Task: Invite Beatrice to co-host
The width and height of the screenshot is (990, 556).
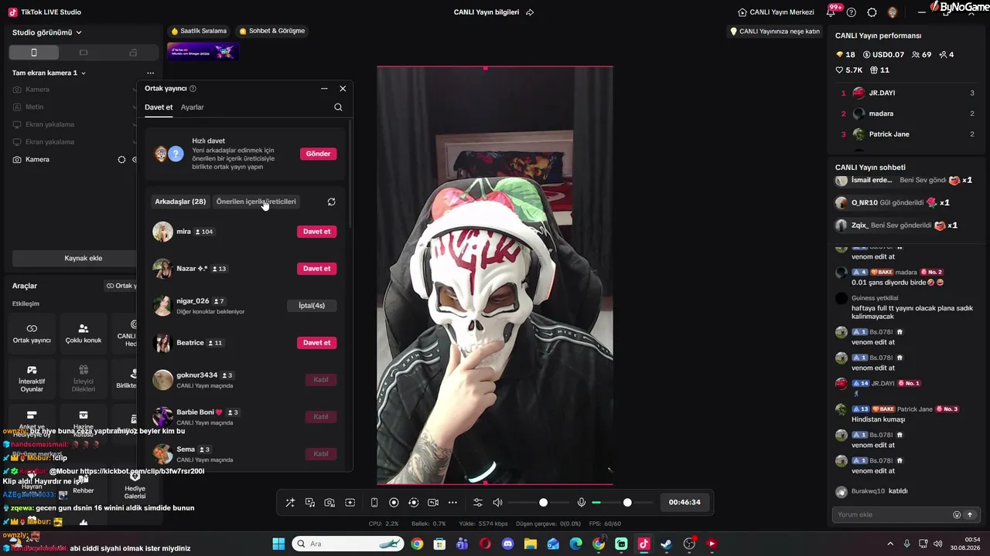Action: tap(316, 343)
